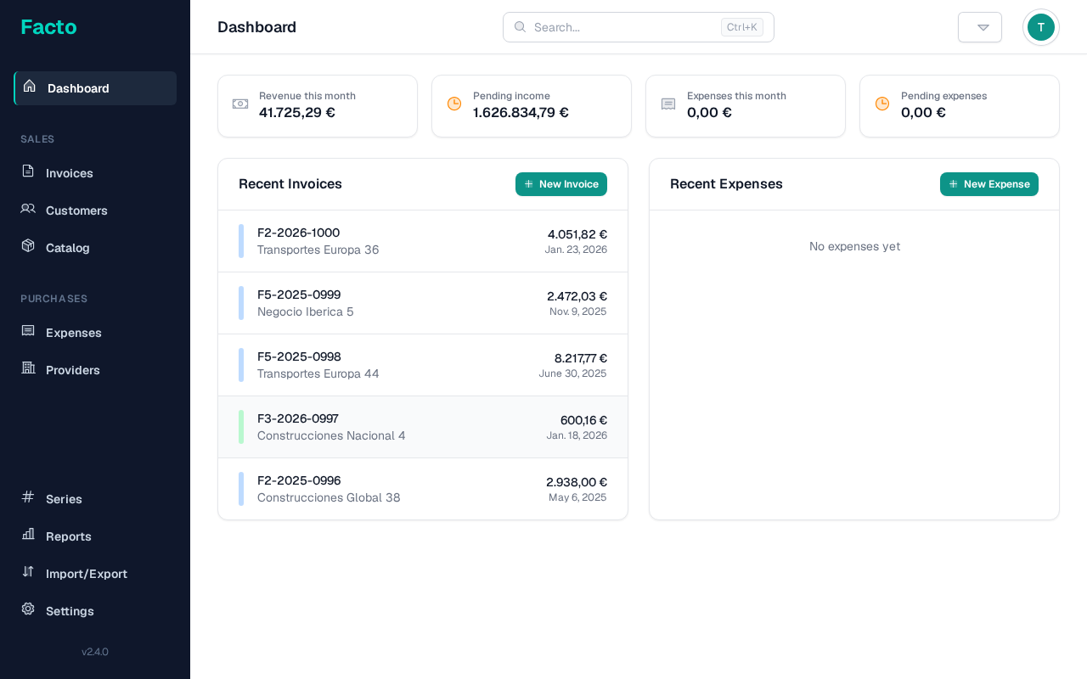Click the Customers people icon

click(28, 209)
